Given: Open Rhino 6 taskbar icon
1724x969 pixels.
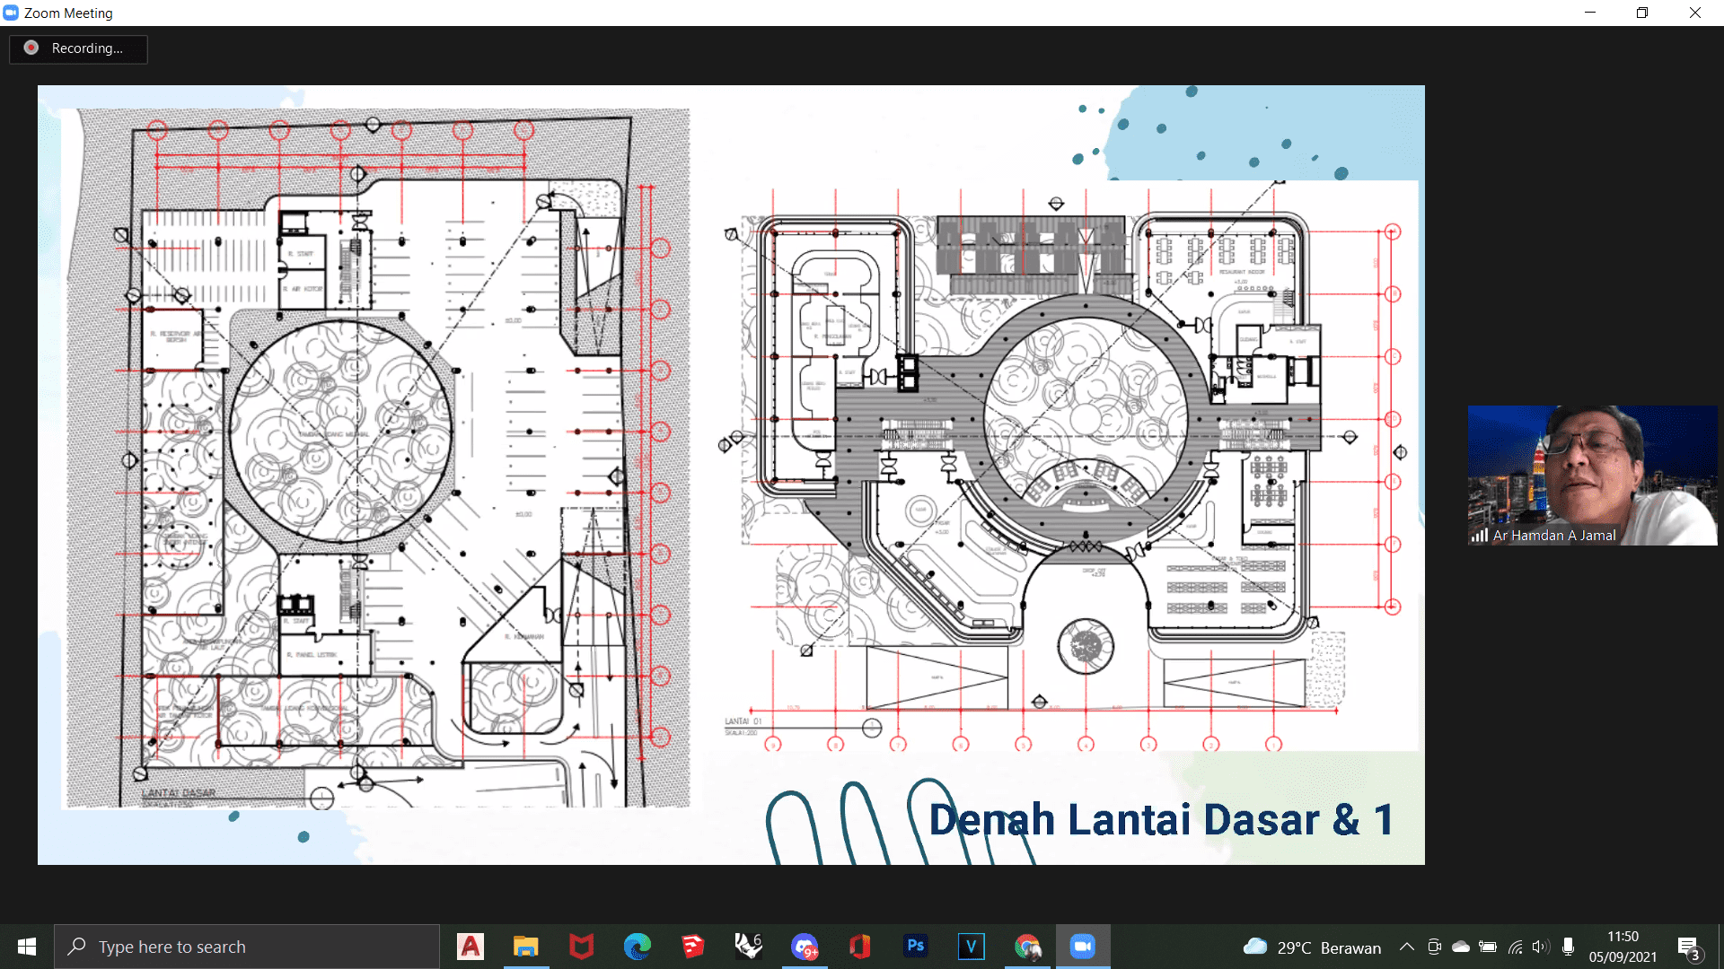Looking at the screenshot, I should (x=748, y=947).
